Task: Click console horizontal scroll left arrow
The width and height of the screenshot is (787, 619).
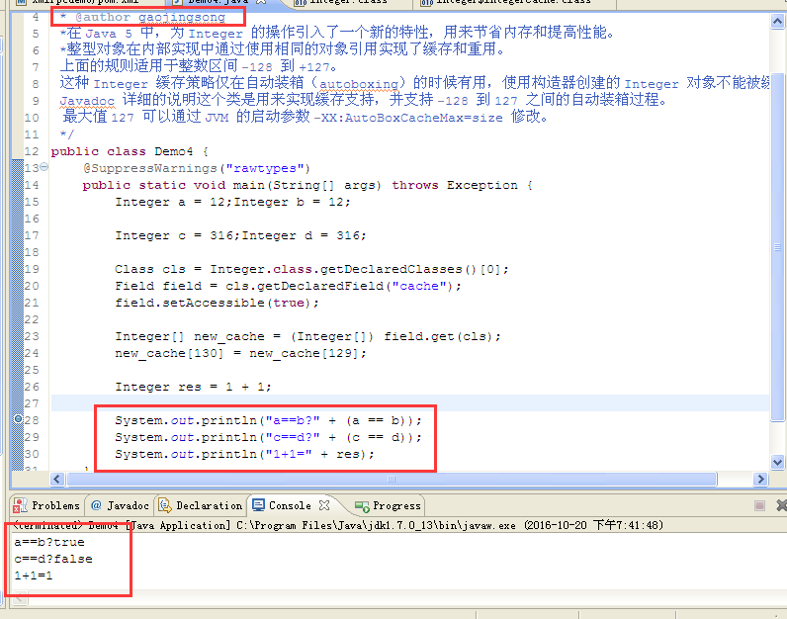Action: tap(19, 598)
